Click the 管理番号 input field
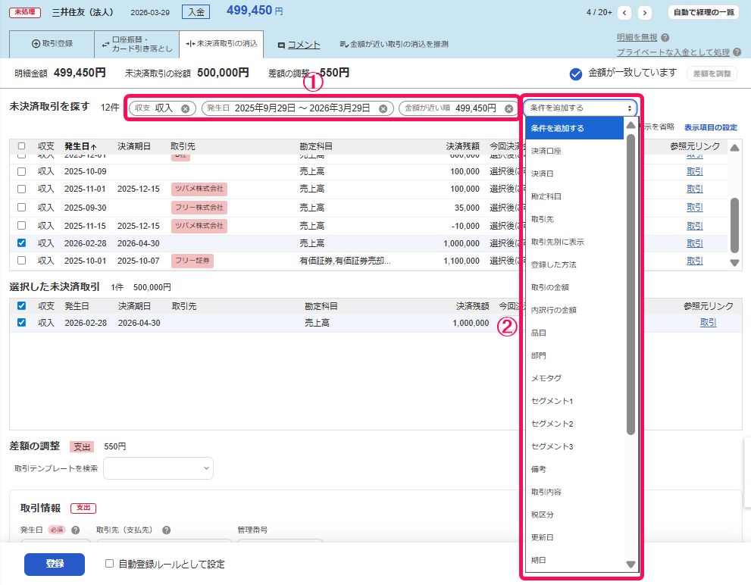Image resolution: width=751 pixels, height=585 pixels. tap(280, 541)
